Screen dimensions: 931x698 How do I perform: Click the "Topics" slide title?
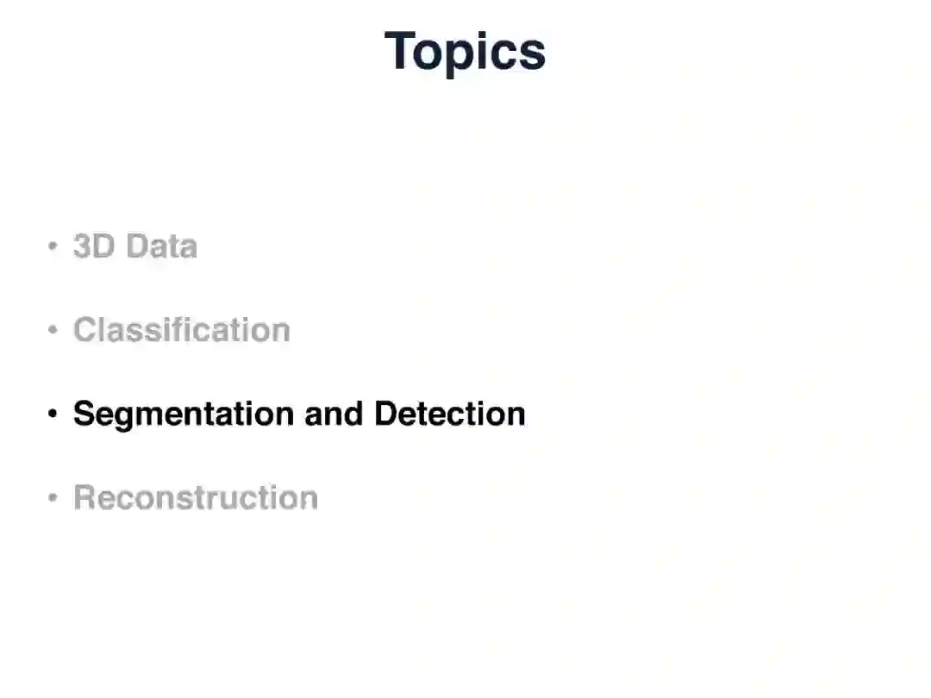point(465,51)
